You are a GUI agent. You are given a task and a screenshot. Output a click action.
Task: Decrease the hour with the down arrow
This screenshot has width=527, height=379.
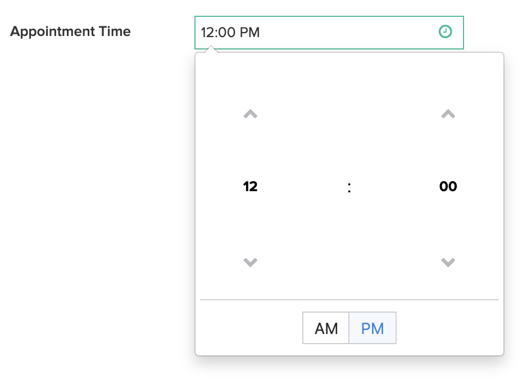pos(250,262)
